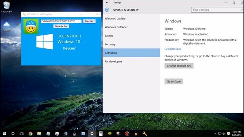
Task: Open the Action Center notifications icon
Action: point(228,134)
